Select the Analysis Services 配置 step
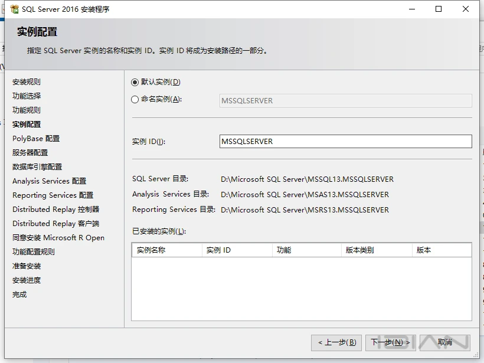Screen dimensions: 484x363 (x=50, y=181)
